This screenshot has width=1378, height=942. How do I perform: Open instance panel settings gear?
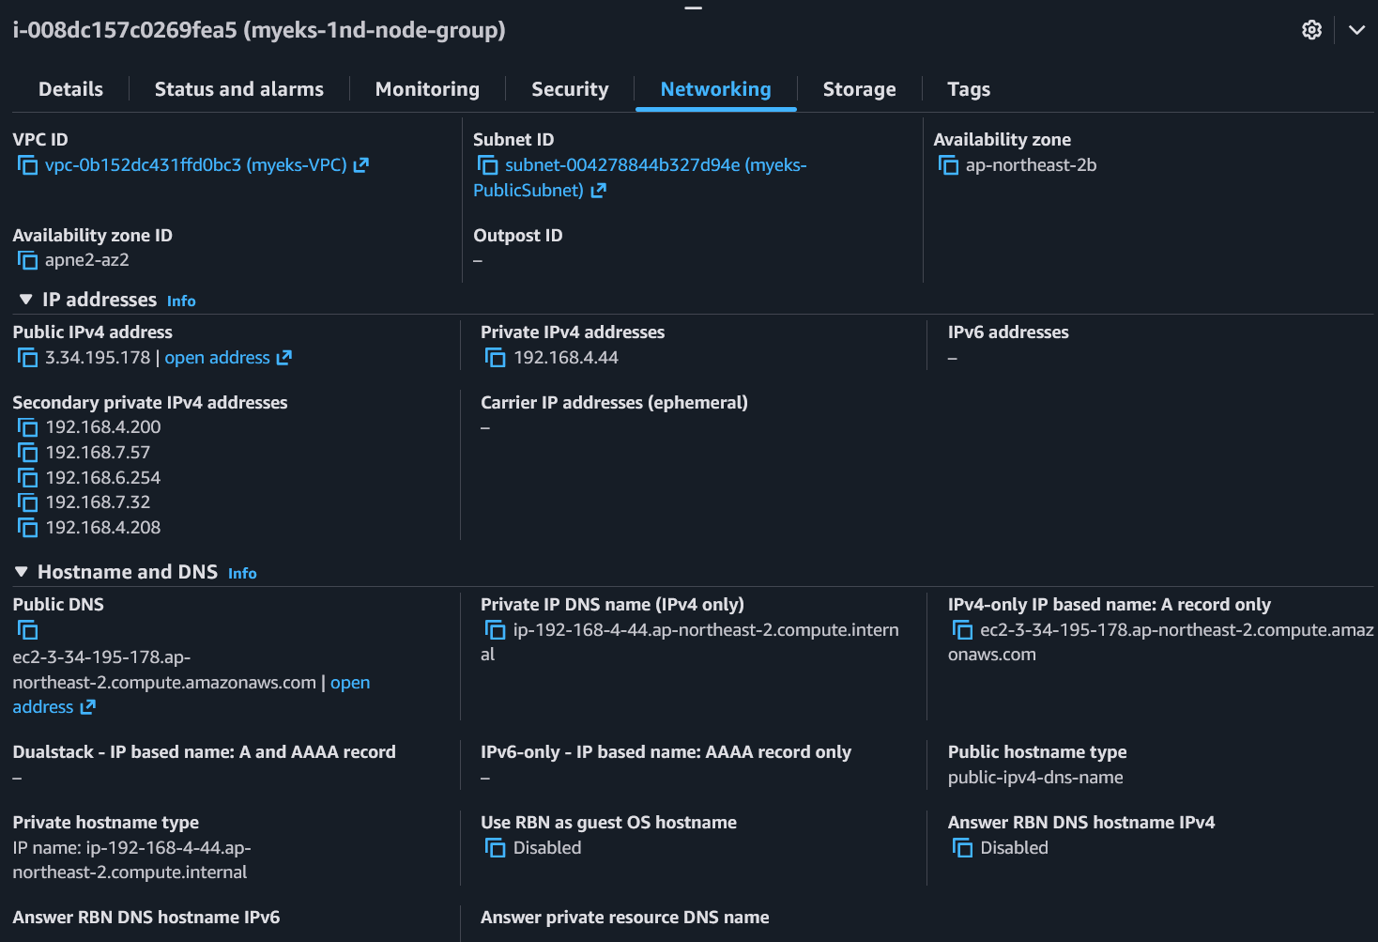pyautogui.click(x=1311, y=30)
